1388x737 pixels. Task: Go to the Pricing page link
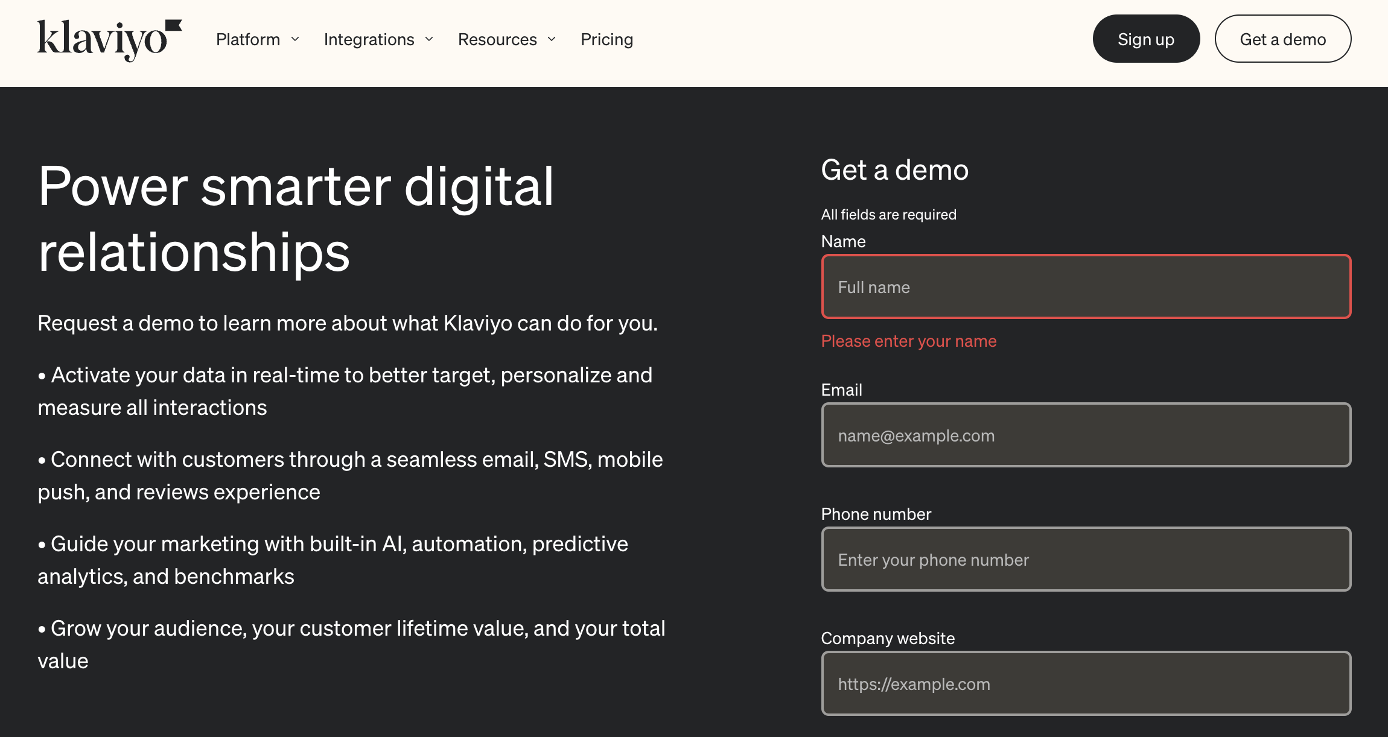click(606, 40)
